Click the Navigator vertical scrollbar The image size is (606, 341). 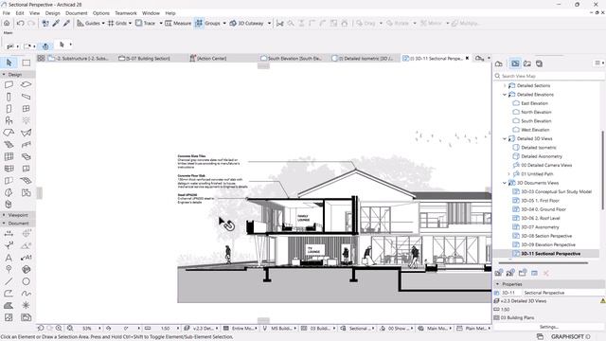coord(602,170)
